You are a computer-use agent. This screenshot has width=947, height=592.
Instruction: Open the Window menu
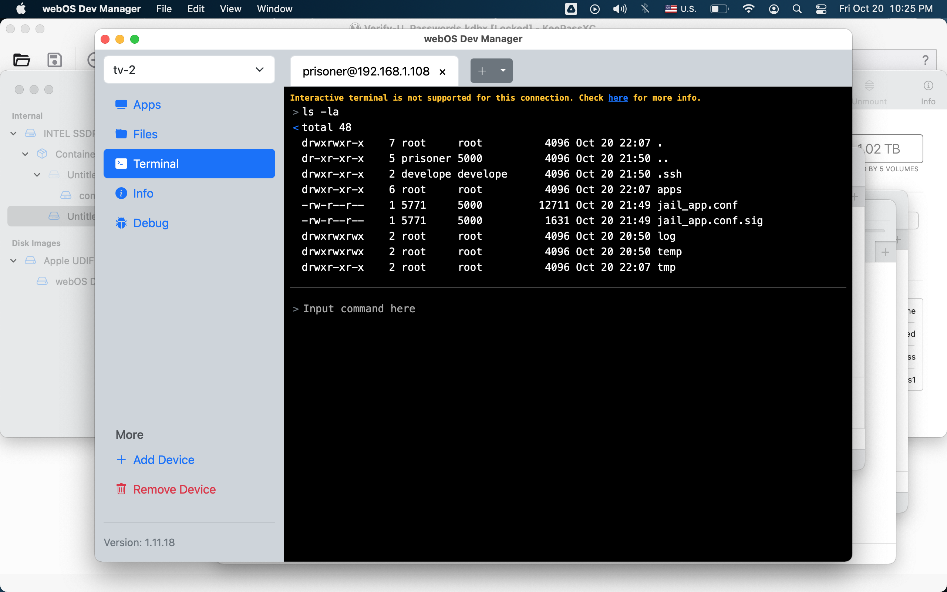274,9
